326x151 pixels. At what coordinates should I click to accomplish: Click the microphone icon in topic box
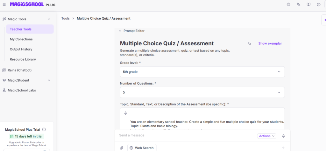point(126,113)
